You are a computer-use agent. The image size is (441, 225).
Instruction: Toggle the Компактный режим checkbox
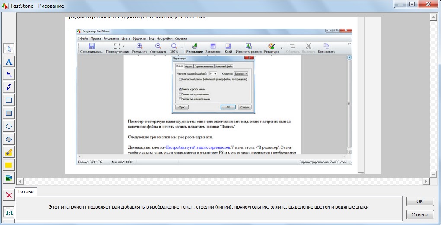tap(180, 79)
